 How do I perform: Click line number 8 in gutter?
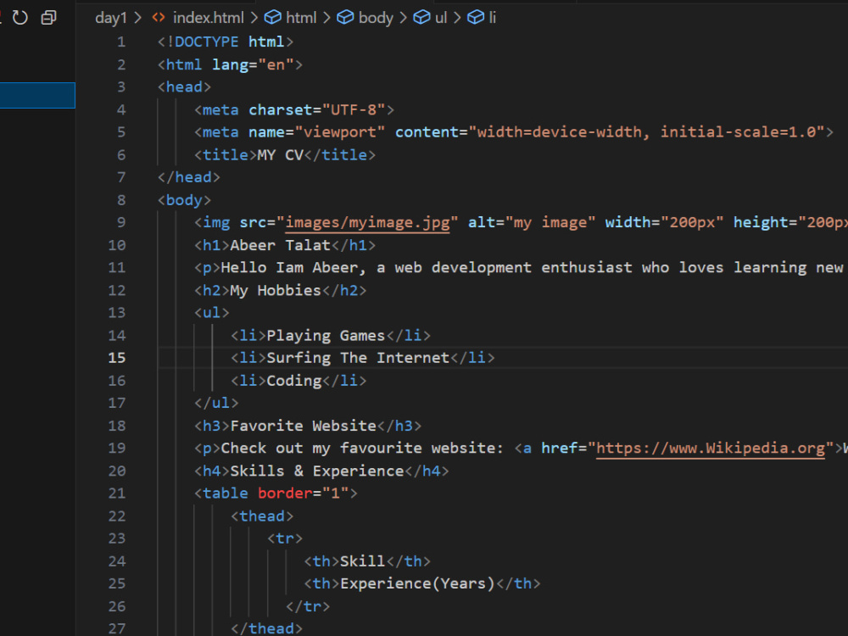pos(121,200)
